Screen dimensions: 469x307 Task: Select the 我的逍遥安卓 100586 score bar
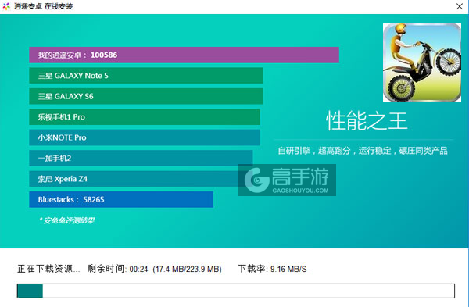tap(184, 55)
